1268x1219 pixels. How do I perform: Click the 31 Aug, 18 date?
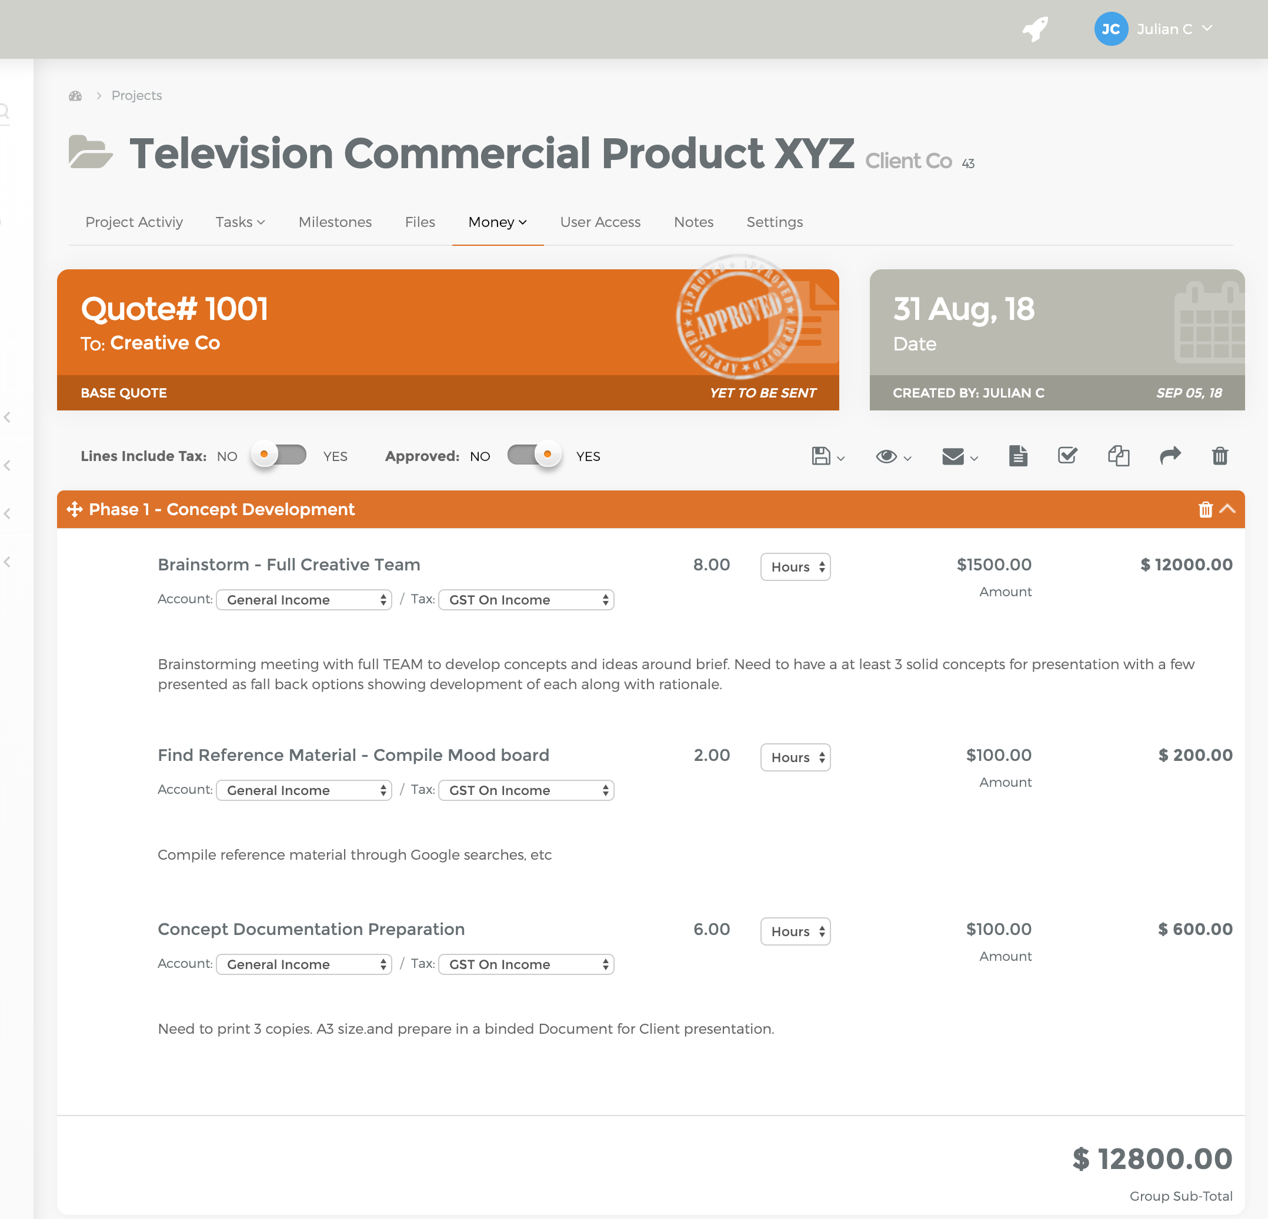[x=963, y=309]
